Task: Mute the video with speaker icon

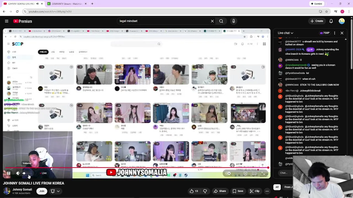Action: [18, 173]
